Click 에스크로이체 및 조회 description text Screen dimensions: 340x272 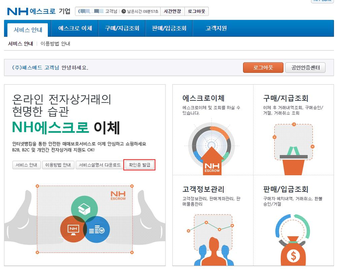(x=211, y=110)
